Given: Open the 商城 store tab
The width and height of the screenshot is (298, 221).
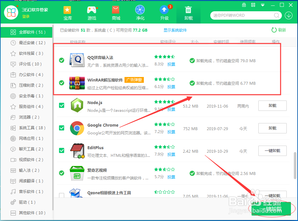Looking at the screenshot, I should tap(116, 13).
